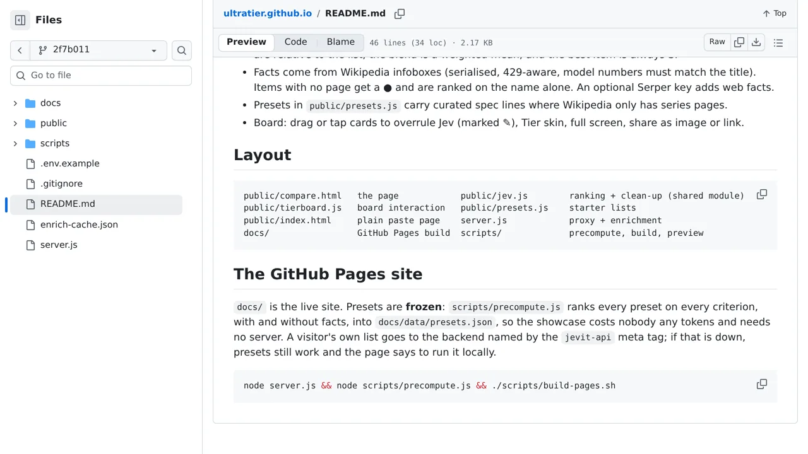Expand the docs folder chevron
808x454 pixels.
pyautogui.click(x=15, y=103)
